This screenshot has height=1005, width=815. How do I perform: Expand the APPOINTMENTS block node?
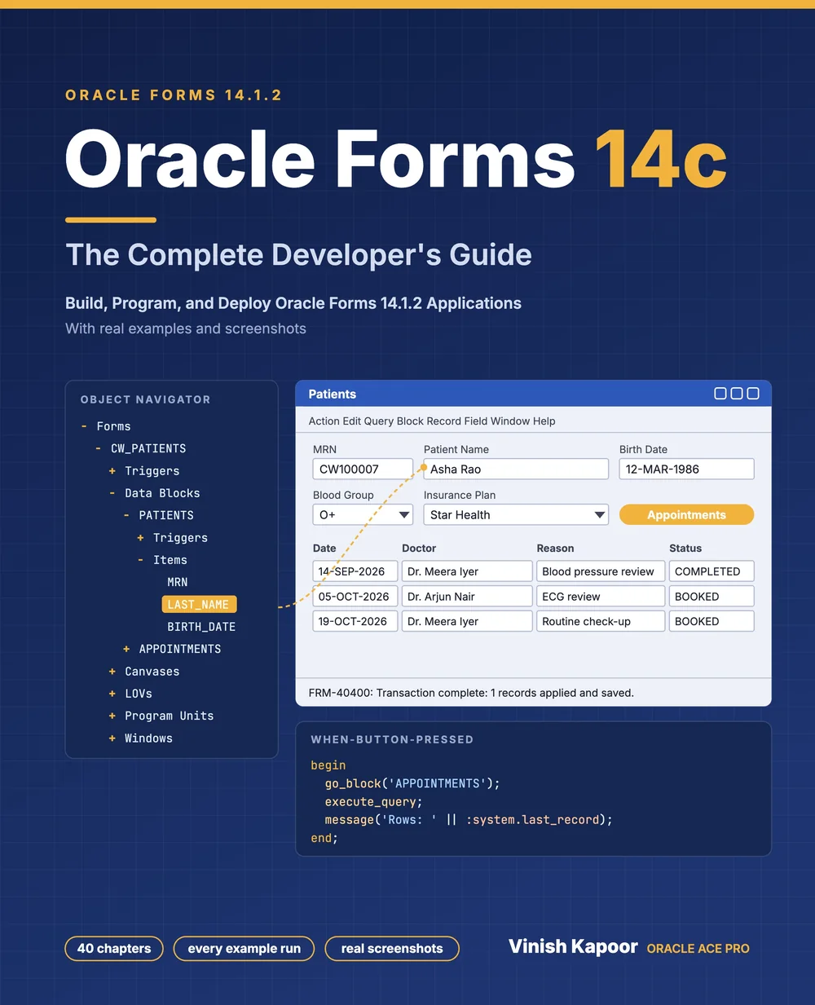[126, 649]
